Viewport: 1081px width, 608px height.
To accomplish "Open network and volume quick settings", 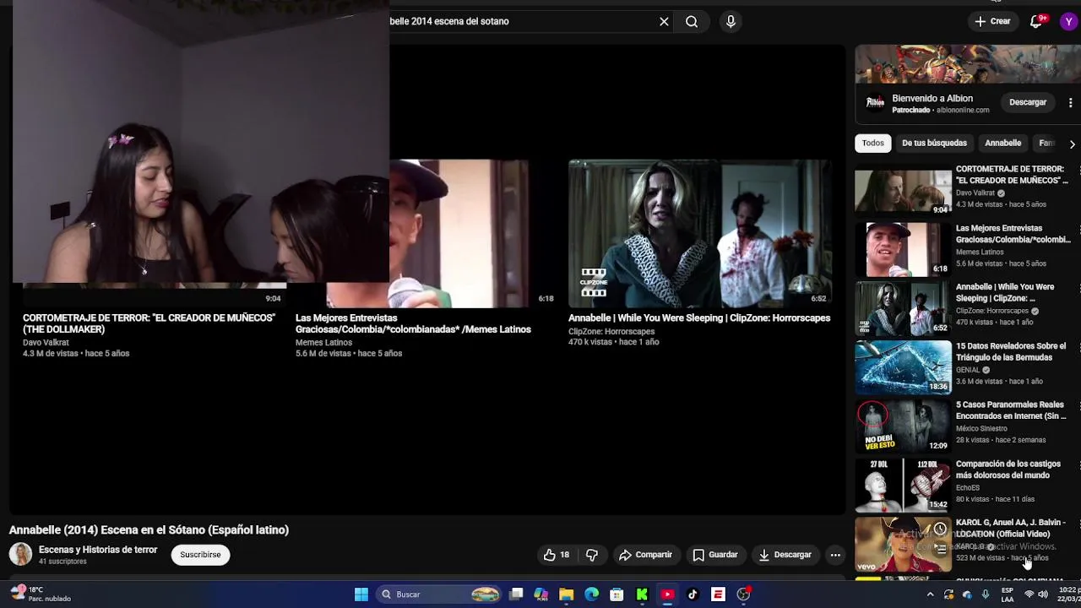I will click(1037, 594).
